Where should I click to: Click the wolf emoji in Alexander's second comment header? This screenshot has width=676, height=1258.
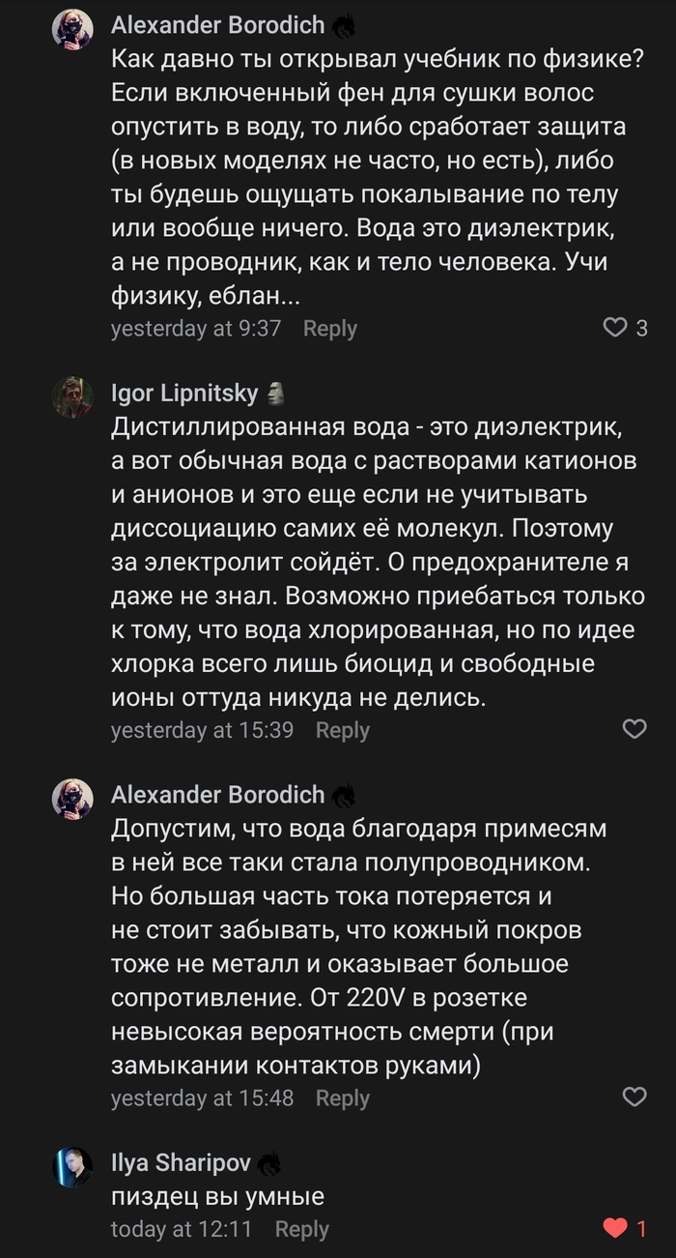tap(346, 795)
